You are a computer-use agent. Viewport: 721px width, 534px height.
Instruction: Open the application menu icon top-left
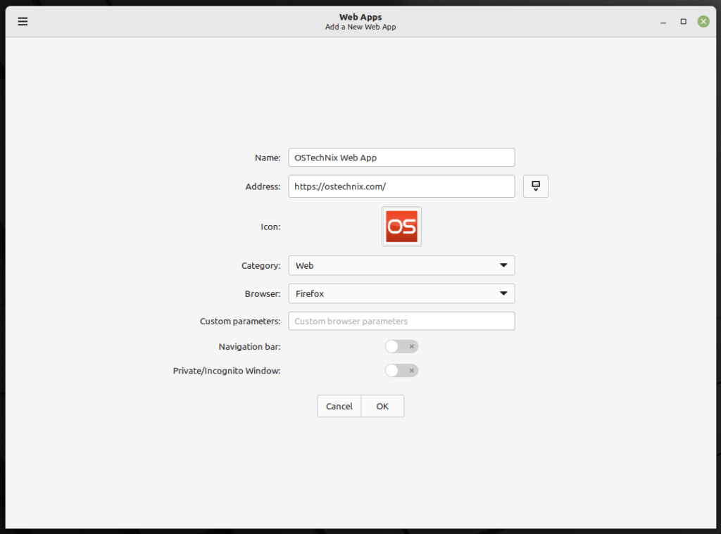point(23,21)
